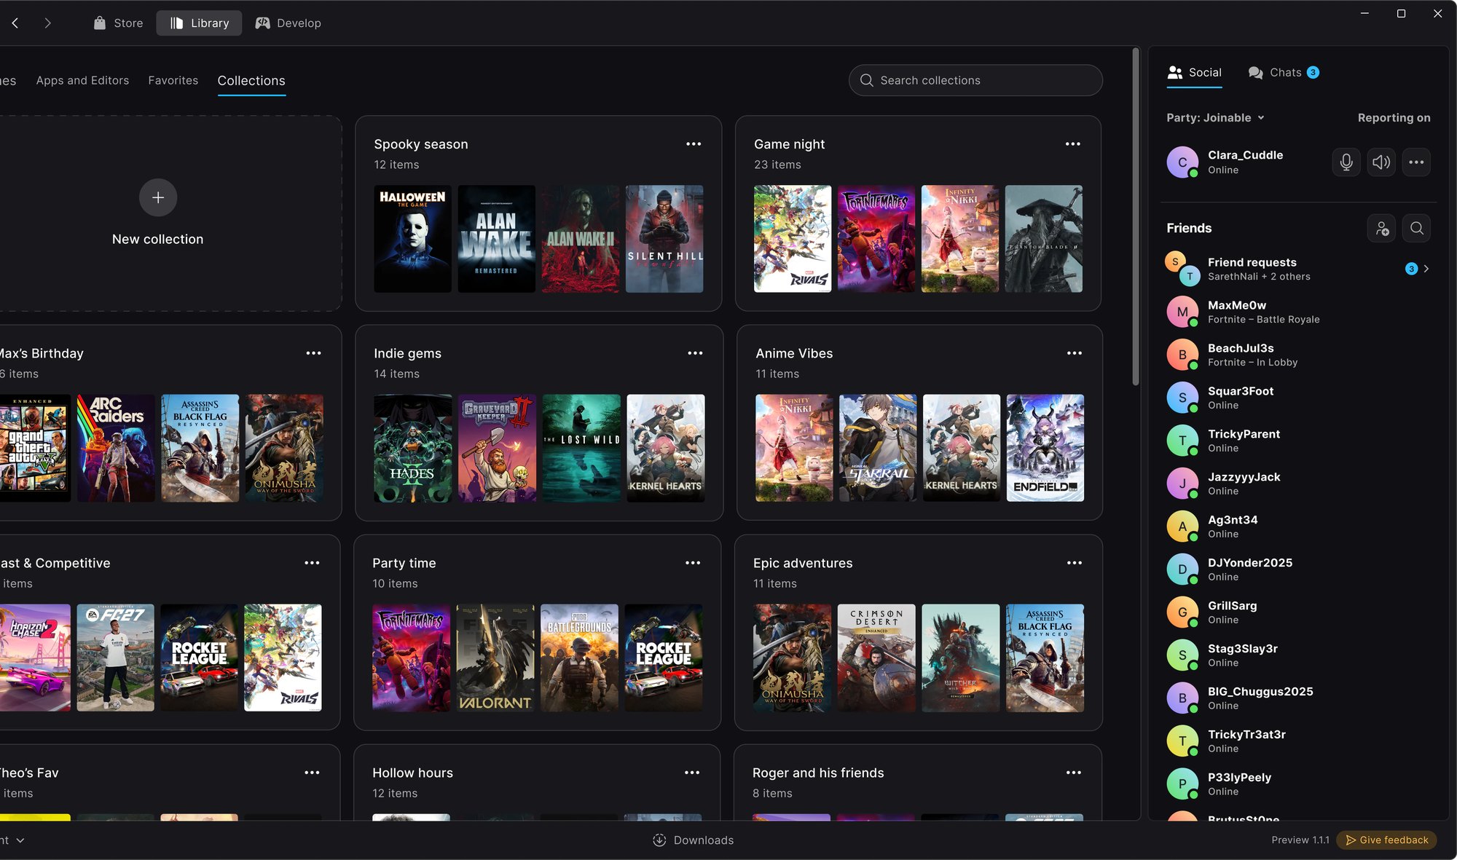This screenshot has height=860, width=1457.
Task: Click the Search collections field
Action: [975, 80]
